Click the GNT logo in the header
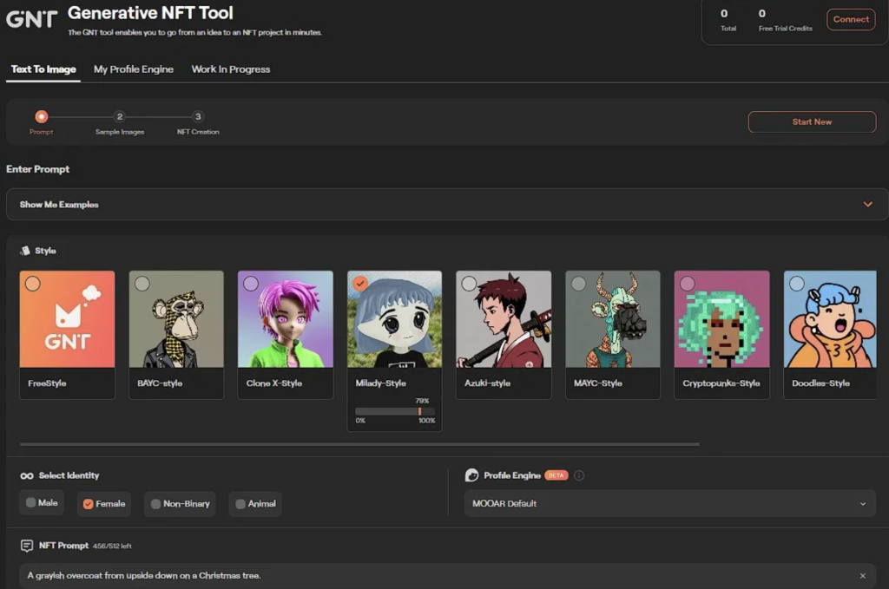The width and height of the screenshot is (889, 589). [32, 19]
